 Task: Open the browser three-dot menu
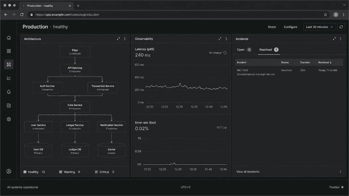[344, 14]
